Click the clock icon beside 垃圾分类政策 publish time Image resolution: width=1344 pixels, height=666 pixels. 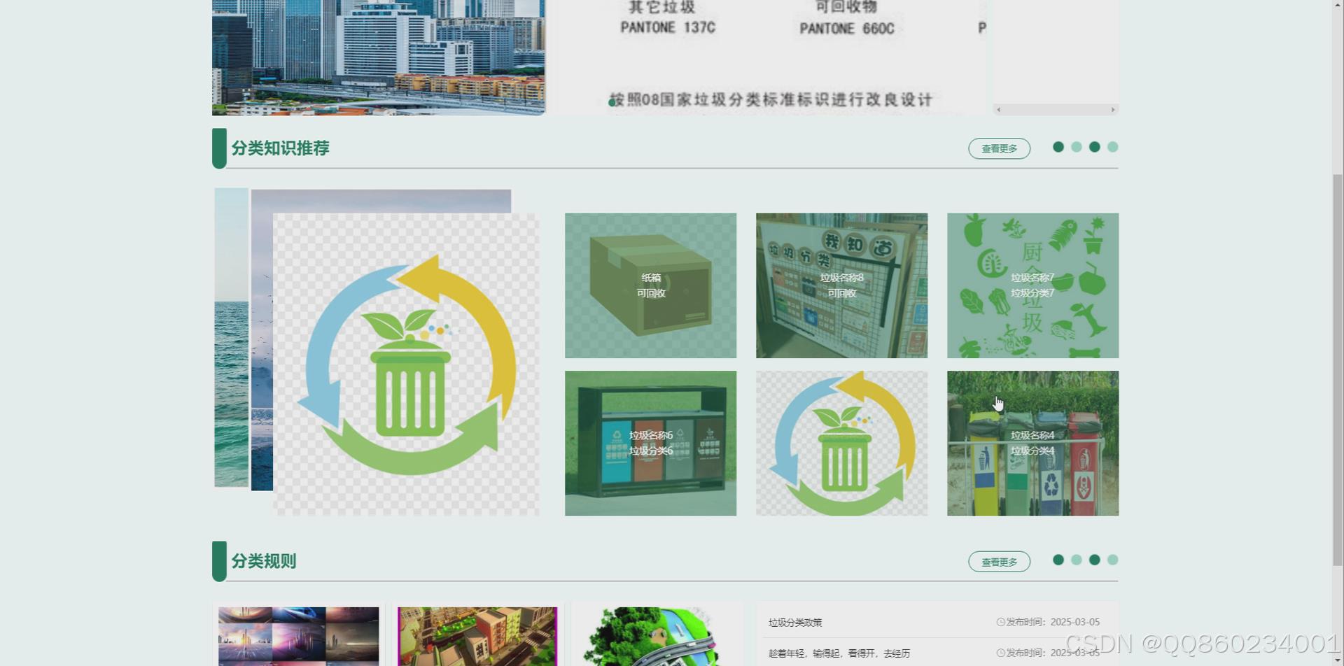[x=1000, y=621]
